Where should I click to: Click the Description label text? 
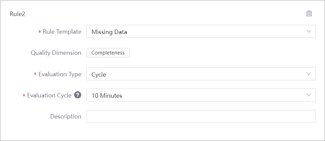(x=65, y=116)
